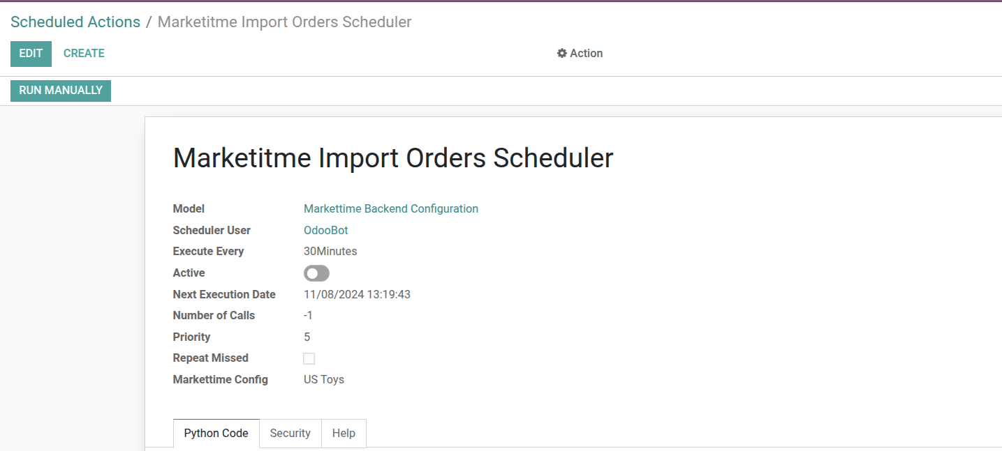
Task: Run the scheduler using RUN MANUALLY
Action: pos(60,91)
